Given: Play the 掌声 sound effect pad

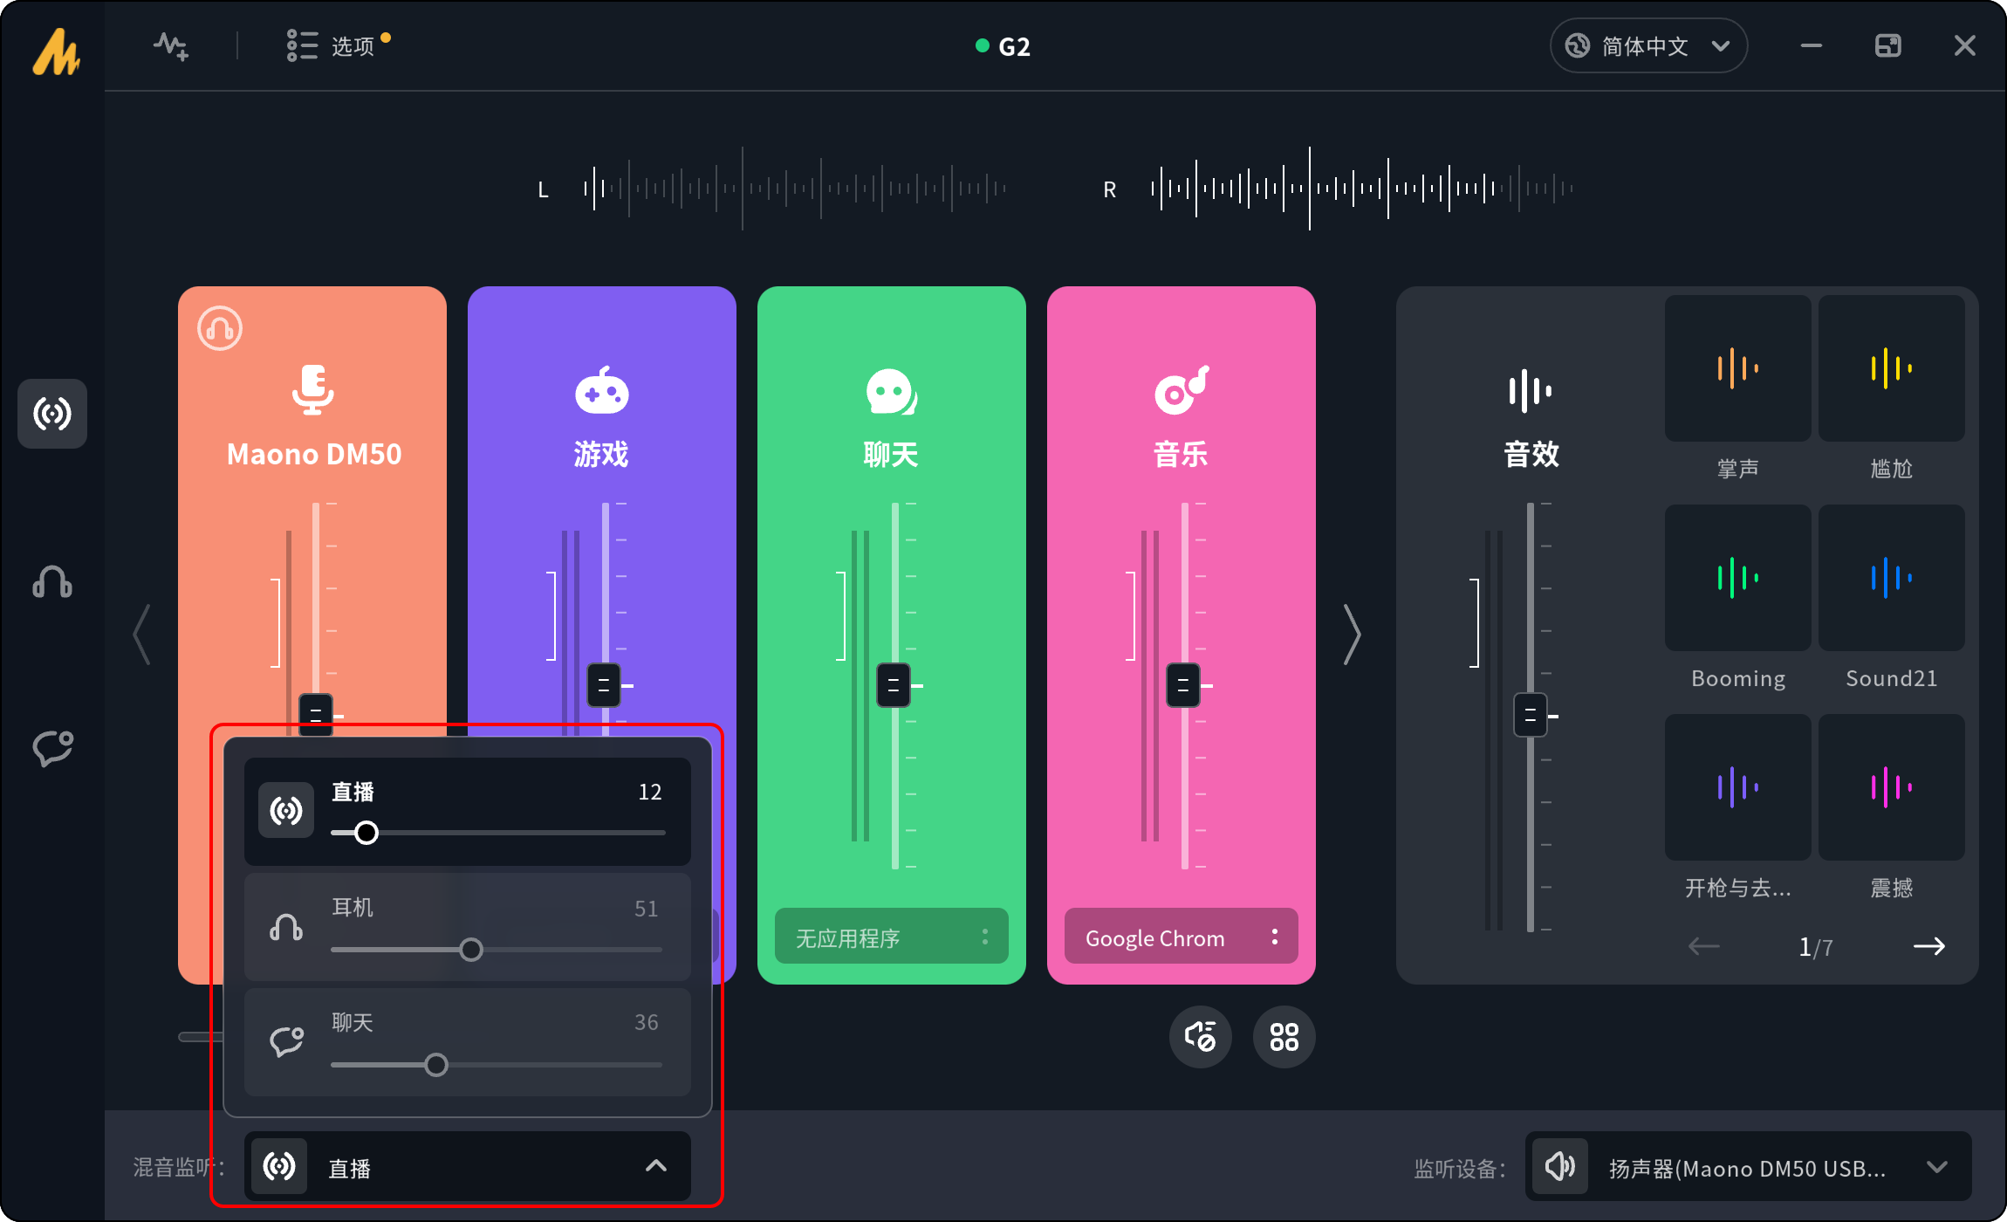Looking at the screenshot, I should tap(1737, 368).
